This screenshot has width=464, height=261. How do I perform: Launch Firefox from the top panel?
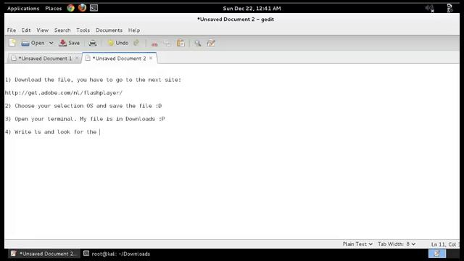coord(82,8)
